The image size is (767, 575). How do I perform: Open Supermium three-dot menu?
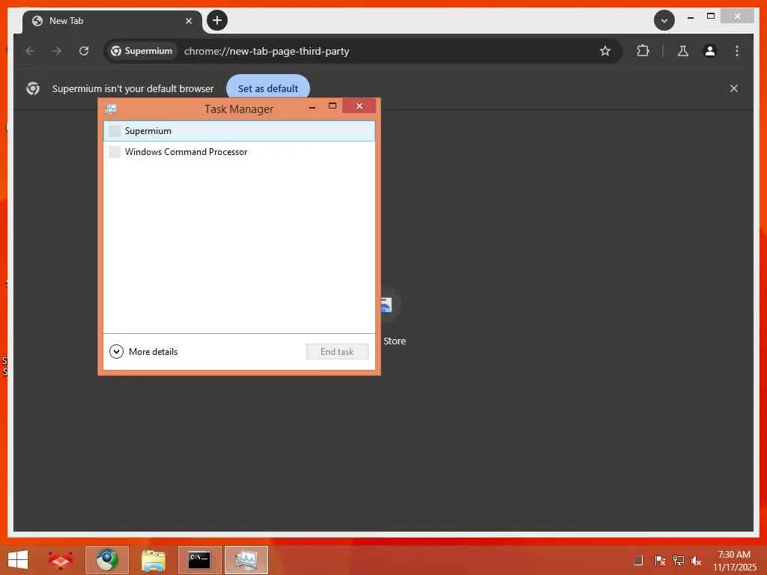pyautogui.click(x=737, y=51)
